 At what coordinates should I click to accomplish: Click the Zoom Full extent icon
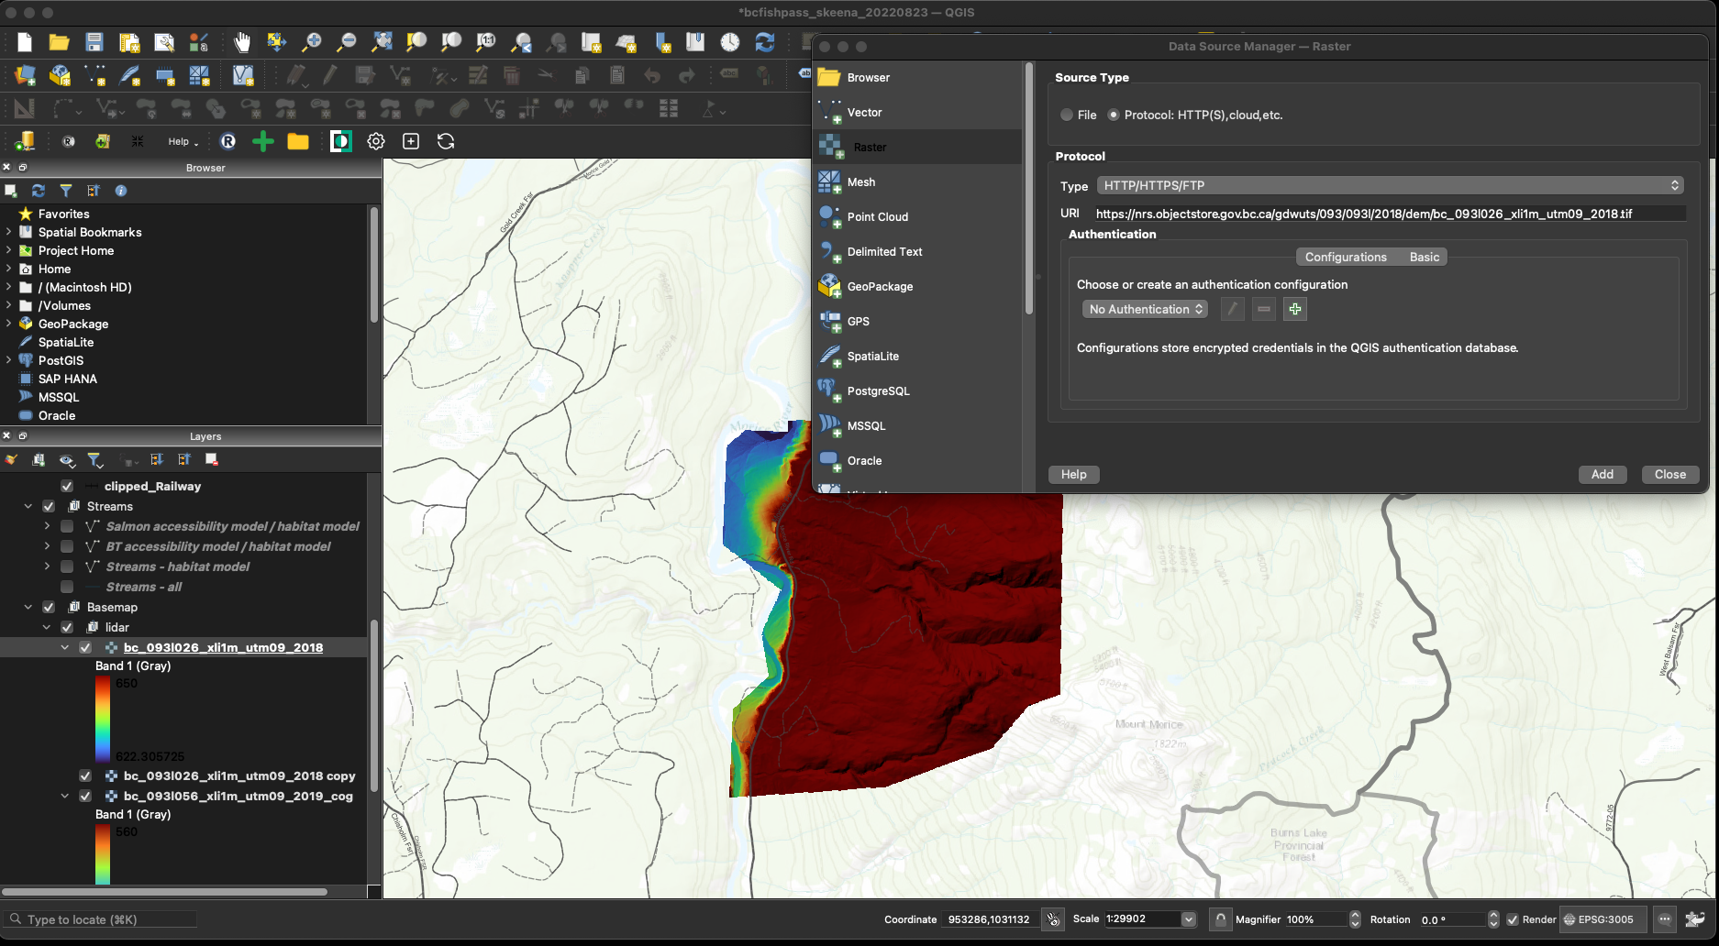point(382,42)
